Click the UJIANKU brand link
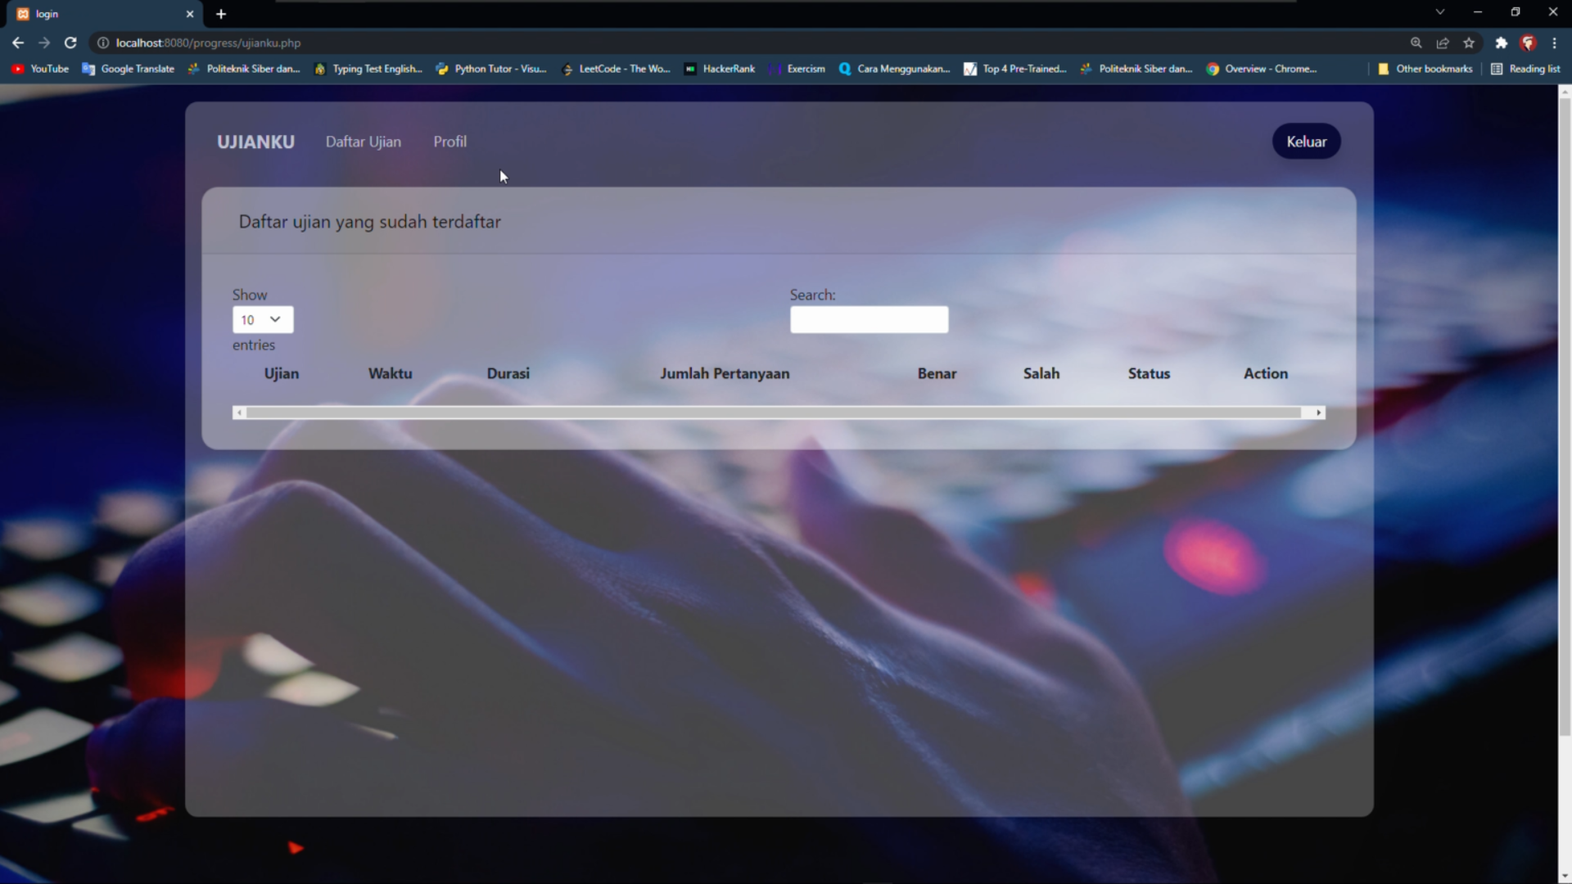 coord(255,142)
